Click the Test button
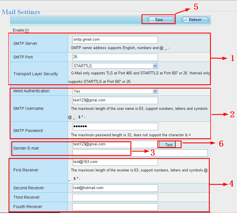 tap(167, 144)
